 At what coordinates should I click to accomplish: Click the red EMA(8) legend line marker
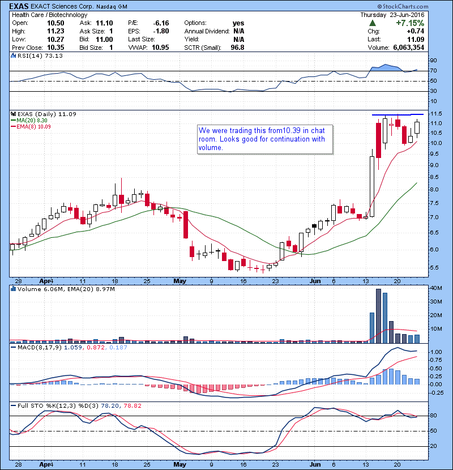[13, 127]
